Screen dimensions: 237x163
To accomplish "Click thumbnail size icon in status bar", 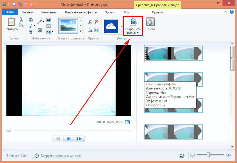I will [x=182, y=155].
